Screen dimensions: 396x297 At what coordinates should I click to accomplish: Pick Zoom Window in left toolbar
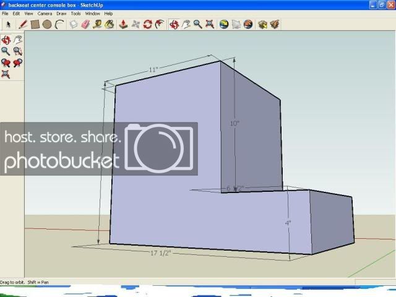point(18,51)
